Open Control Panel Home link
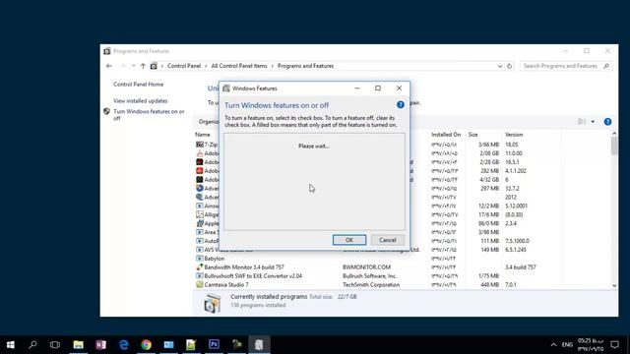The image size is (630, 354). tap(138, 85)
